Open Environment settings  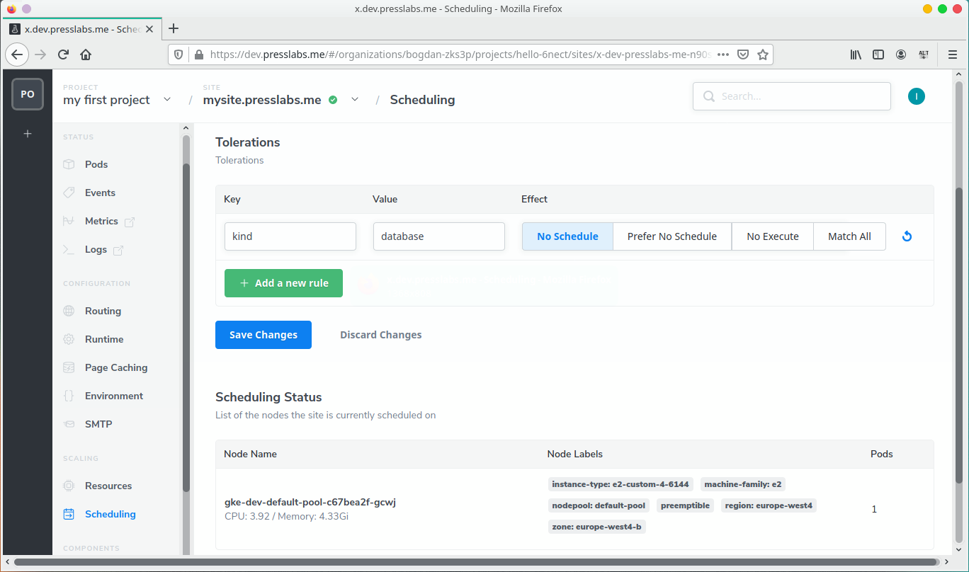(x=114, y=396)
